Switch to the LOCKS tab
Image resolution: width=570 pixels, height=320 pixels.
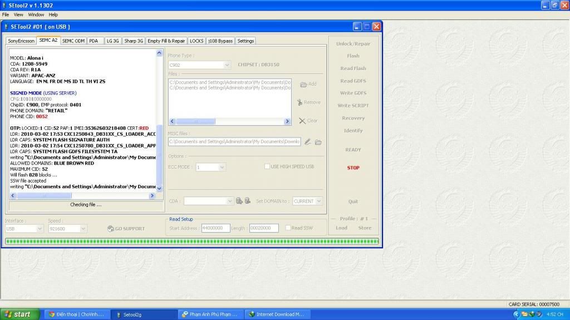pos(196,41)
